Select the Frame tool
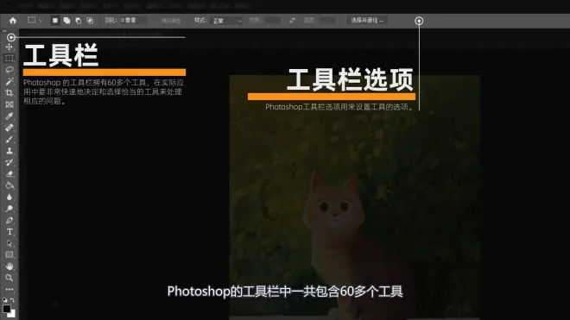 (9, 104)
